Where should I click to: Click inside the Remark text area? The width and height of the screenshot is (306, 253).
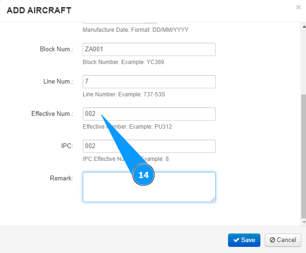coord(149,187)
